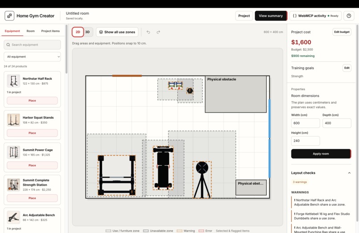Click Edit budget
The image size is (359, 233).
click(x=342, y=32)
